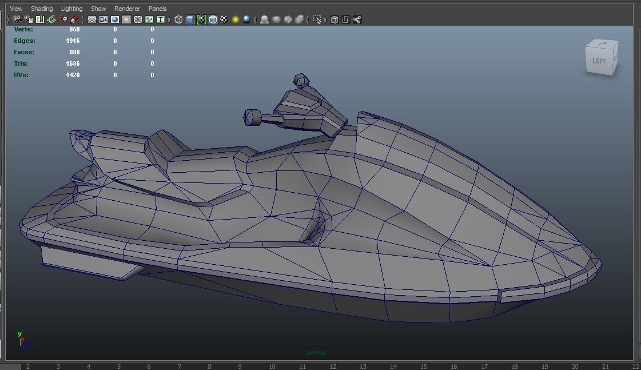The image size is (641, 370).
Task: Jump to frame 5 on timeline
Action: 118,367
